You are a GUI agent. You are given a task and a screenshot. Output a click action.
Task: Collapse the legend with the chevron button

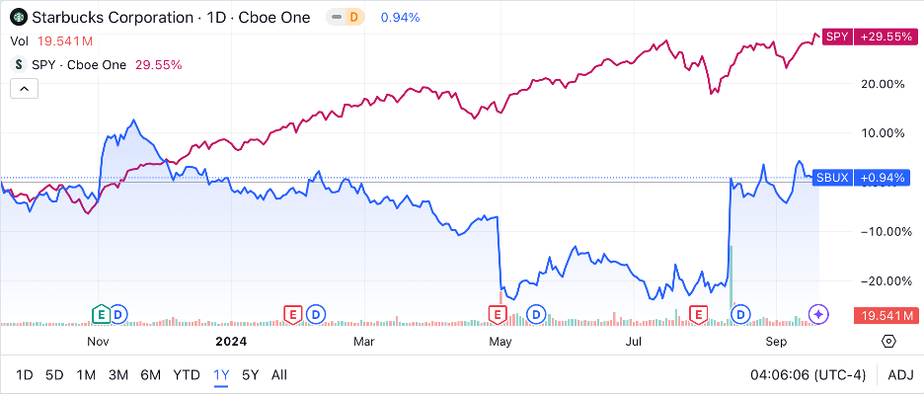(x=25, y=89)
